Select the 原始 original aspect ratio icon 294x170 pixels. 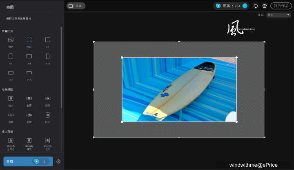click(x=11, y=40)
